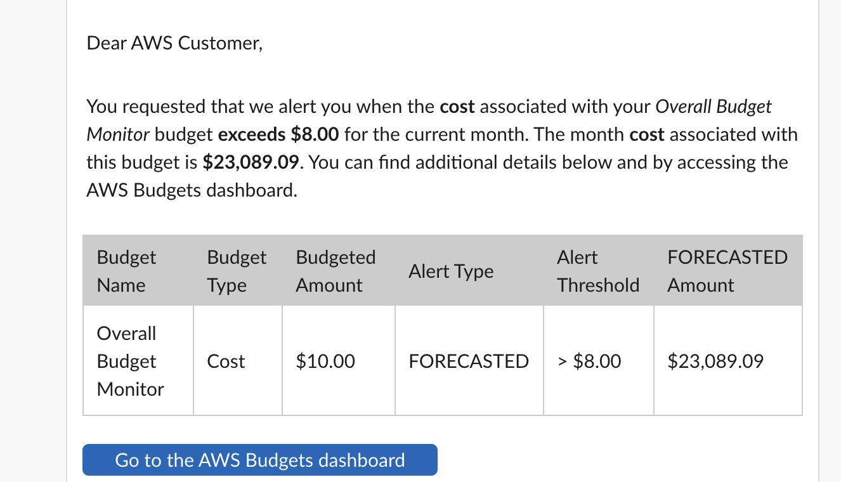Click the Budget Name column header
Screen dimensions: 841x482
pos(126,271)
